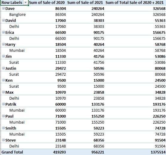Collapse the Patrik group
This screenshot has height=155, width=166.
coord(3,104)
